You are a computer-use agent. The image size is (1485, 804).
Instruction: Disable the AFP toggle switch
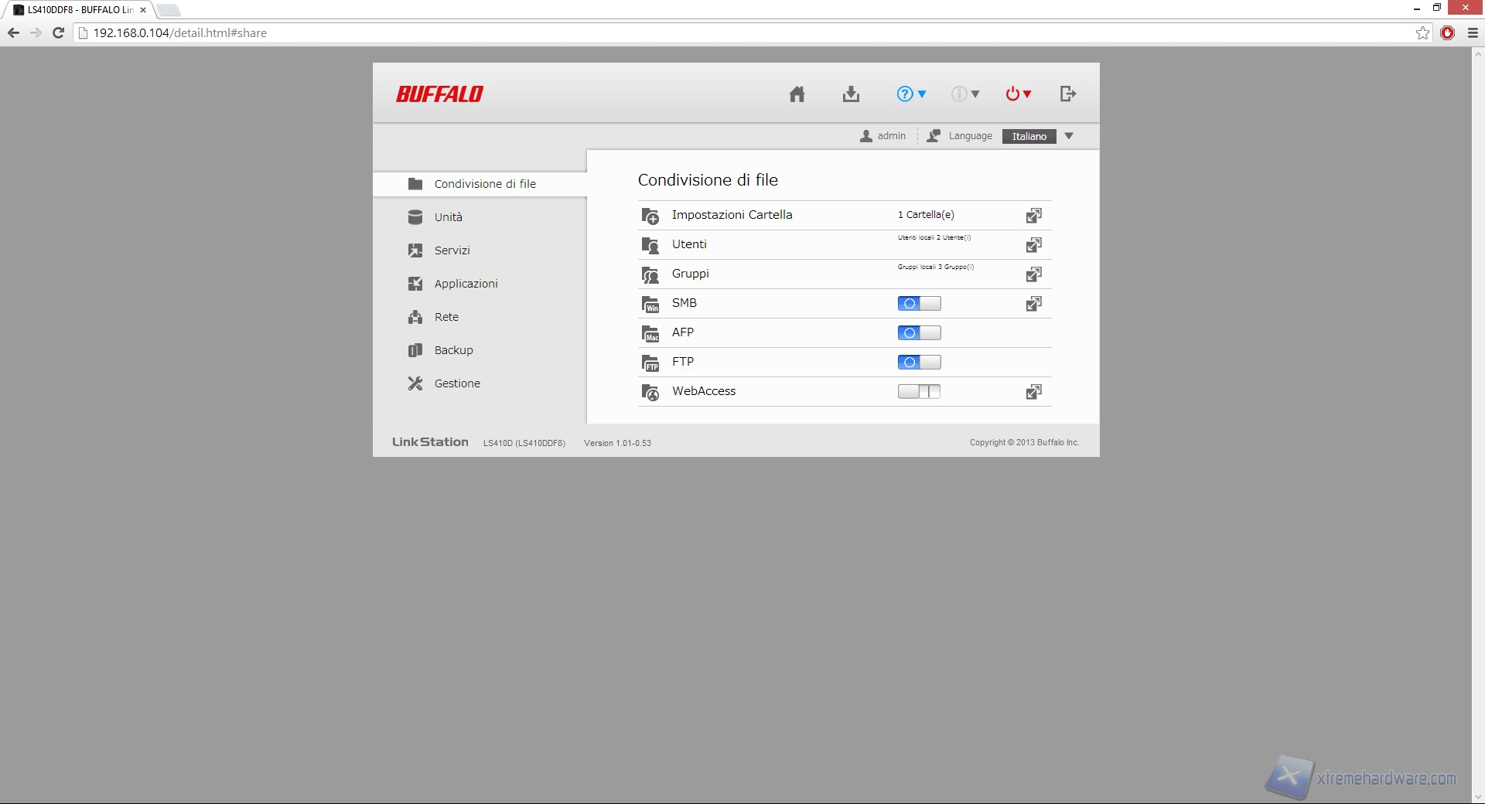919,333
